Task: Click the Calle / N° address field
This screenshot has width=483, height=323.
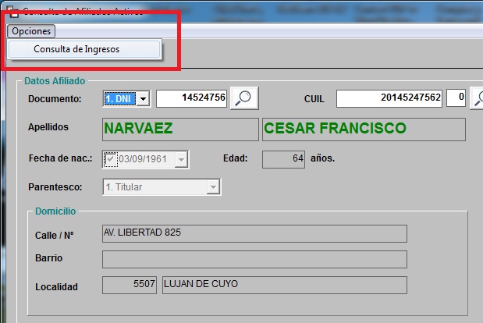Action: coord(254,234)
